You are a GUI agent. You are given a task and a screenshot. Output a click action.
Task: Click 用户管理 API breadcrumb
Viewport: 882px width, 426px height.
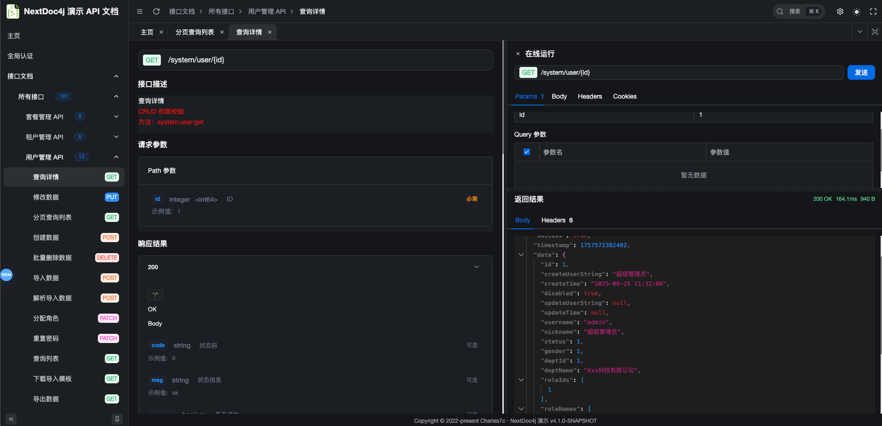click(267, 11)
